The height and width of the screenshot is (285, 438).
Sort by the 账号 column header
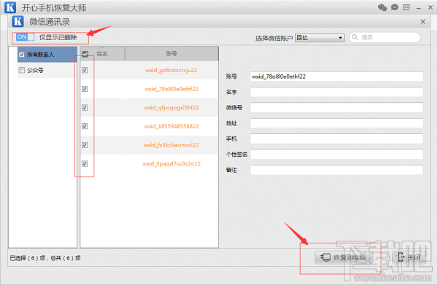(172, 53)
